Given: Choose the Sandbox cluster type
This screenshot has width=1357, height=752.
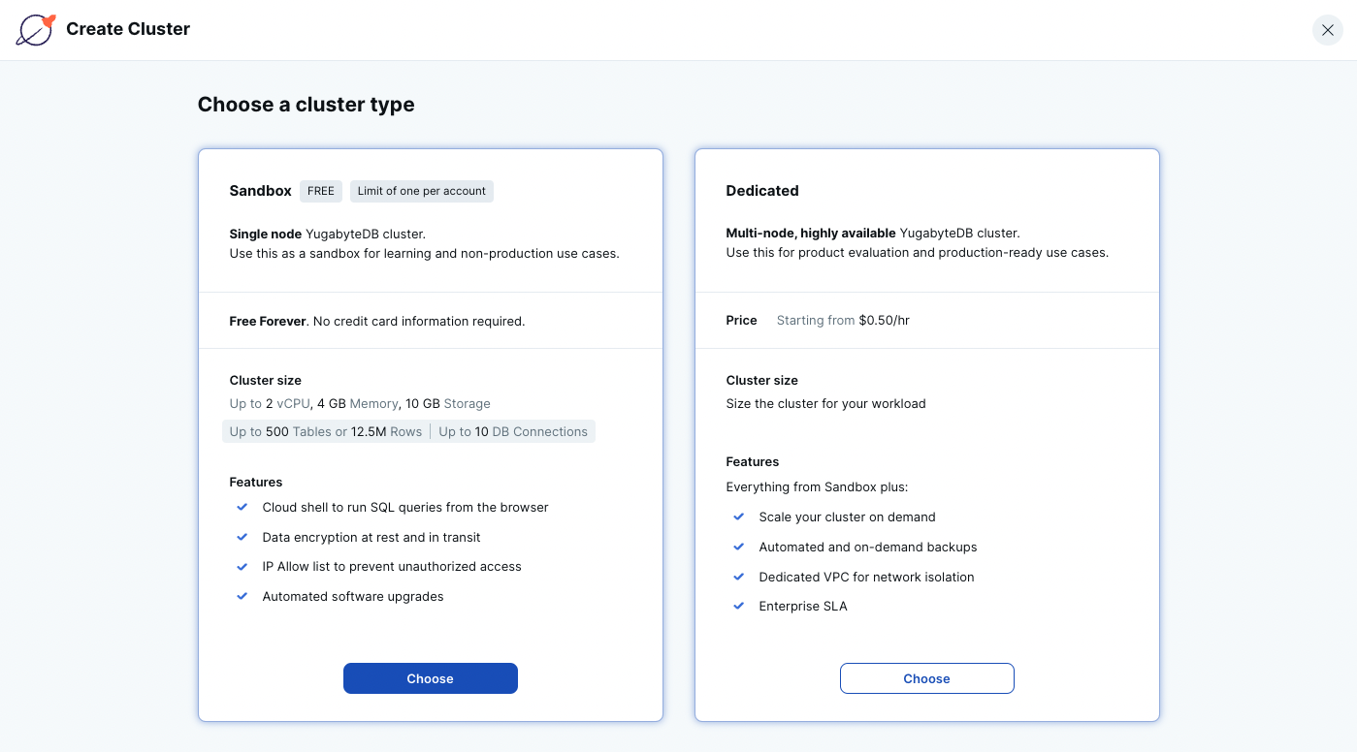Looking at the screenshot, I should [431, 678].
